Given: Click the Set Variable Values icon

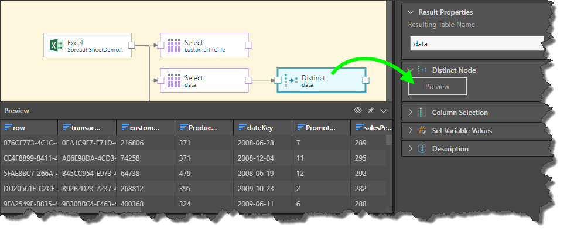Looking at the screenshot, I should click(x=422, y=130).
